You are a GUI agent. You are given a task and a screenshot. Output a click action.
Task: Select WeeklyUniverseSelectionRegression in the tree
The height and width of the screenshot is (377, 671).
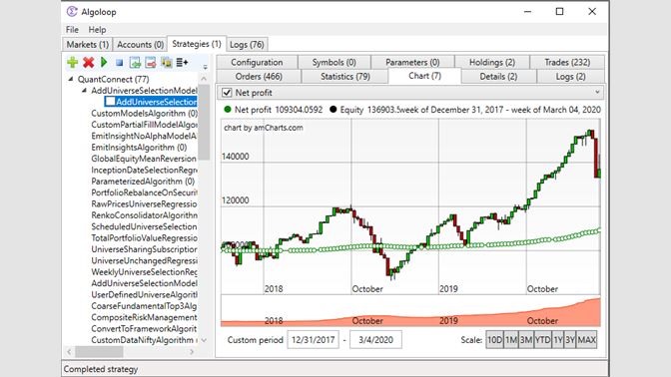[x=144, y=272]
